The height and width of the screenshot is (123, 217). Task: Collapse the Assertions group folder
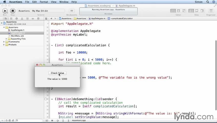pyautogui.click(x=4, y=27)
